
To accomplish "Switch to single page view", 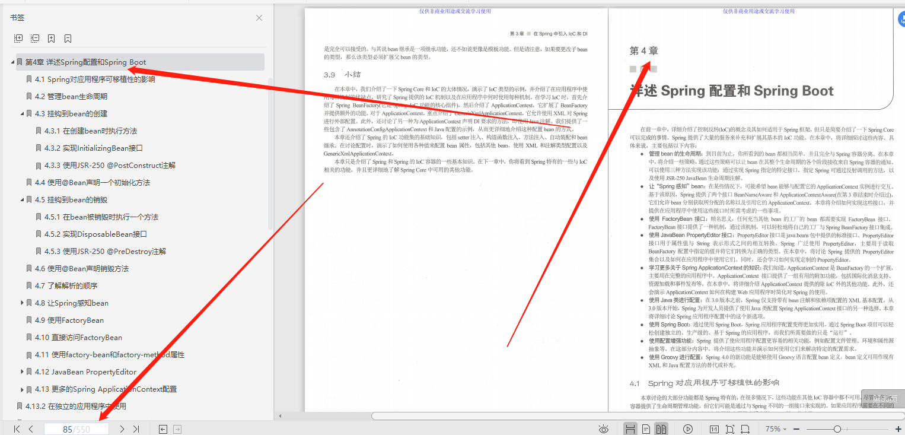I will (x=646, y=429).
